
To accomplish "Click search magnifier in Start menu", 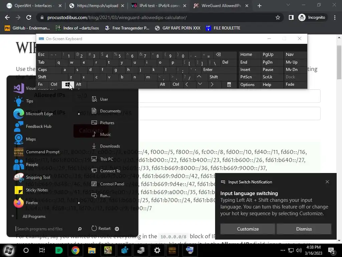I will pos(79,229).
